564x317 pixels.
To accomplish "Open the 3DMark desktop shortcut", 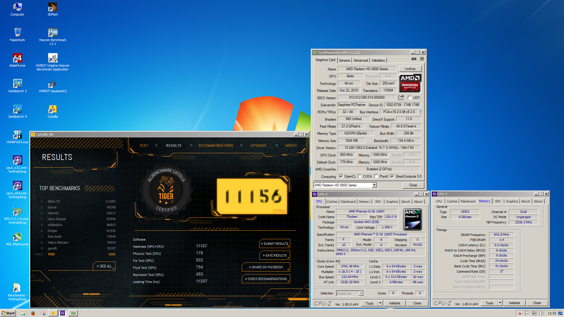I will point(53,9).
